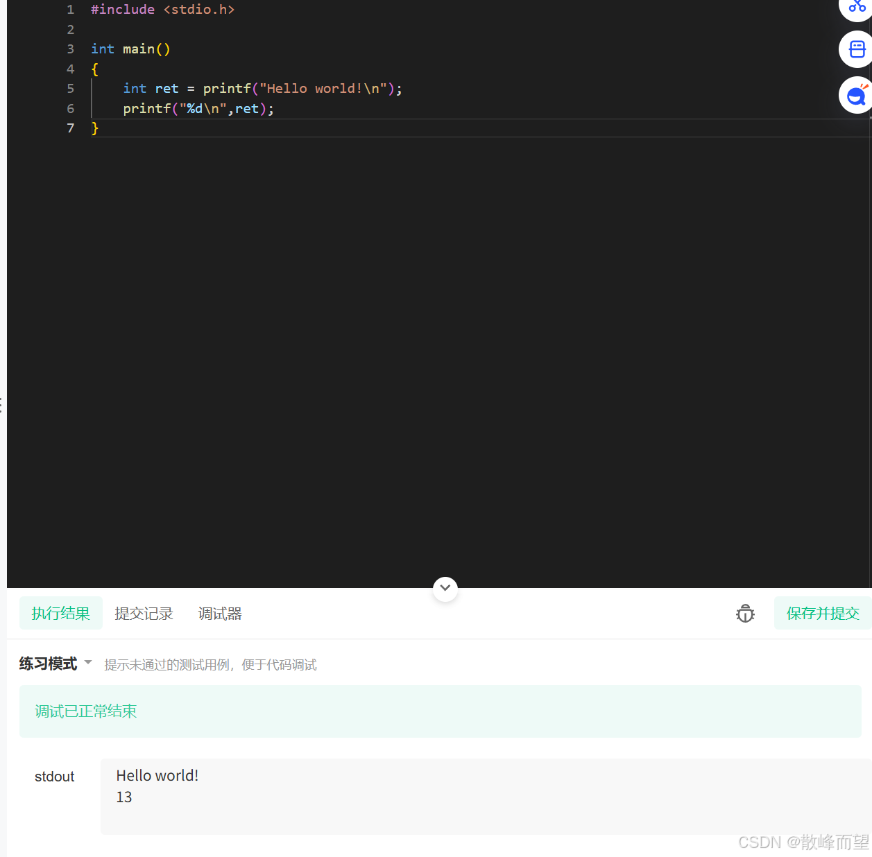Click line number 5 in the editor gutter
Image resolution: width=872 pixels, height=857 pixels.
(70, 88)
